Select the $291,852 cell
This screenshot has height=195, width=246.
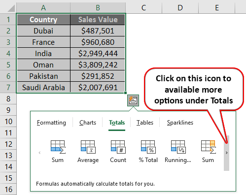pos(98,76)
